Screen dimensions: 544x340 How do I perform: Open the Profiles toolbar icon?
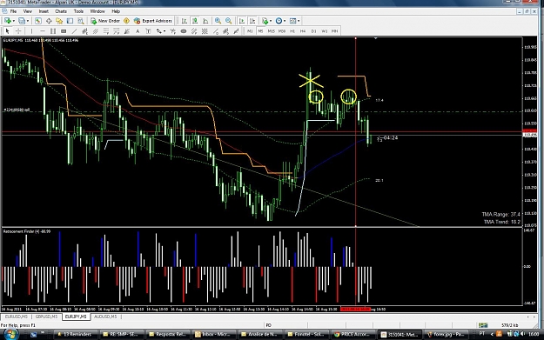coord(22,21)
